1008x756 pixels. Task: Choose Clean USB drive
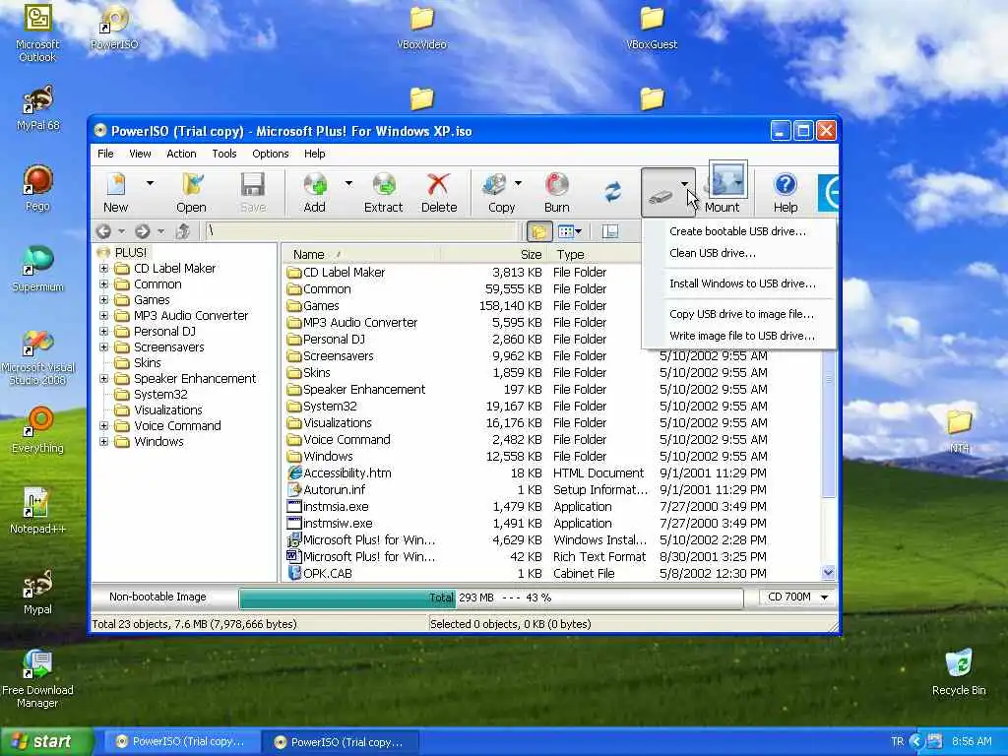coord(738,253)
